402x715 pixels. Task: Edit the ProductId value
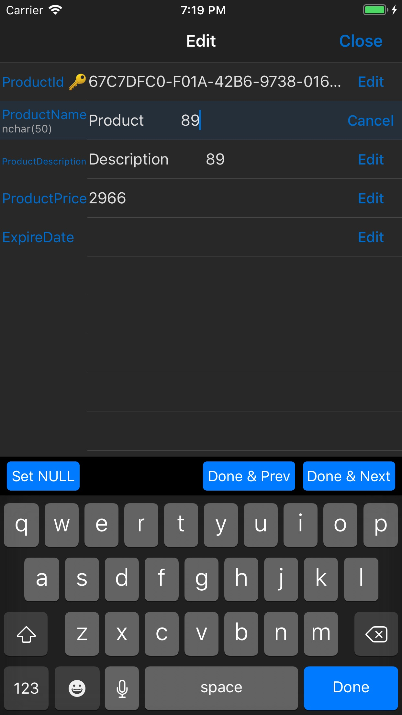(x=371, y=82)
